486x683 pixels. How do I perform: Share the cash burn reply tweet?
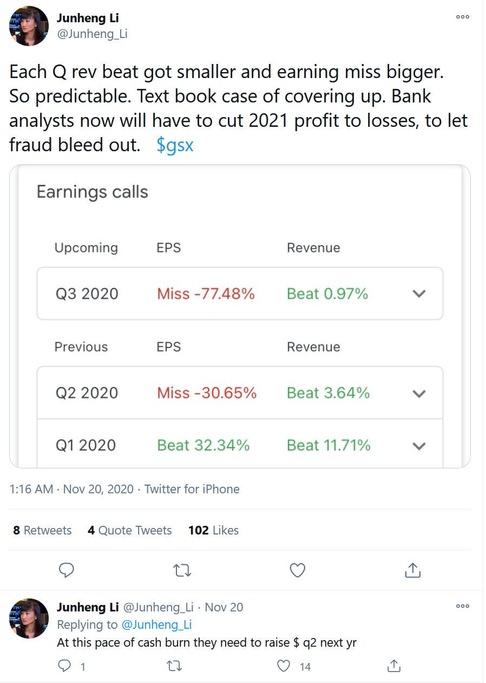point(394,666)
